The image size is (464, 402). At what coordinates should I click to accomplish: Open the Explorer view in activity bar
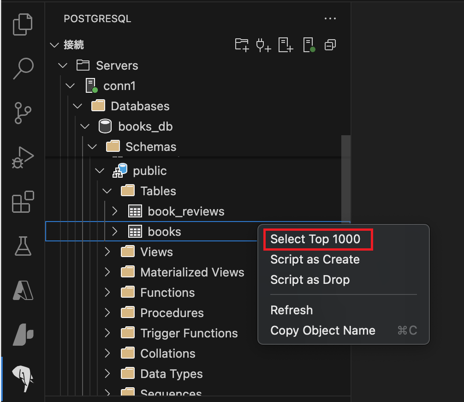point(23,24)
